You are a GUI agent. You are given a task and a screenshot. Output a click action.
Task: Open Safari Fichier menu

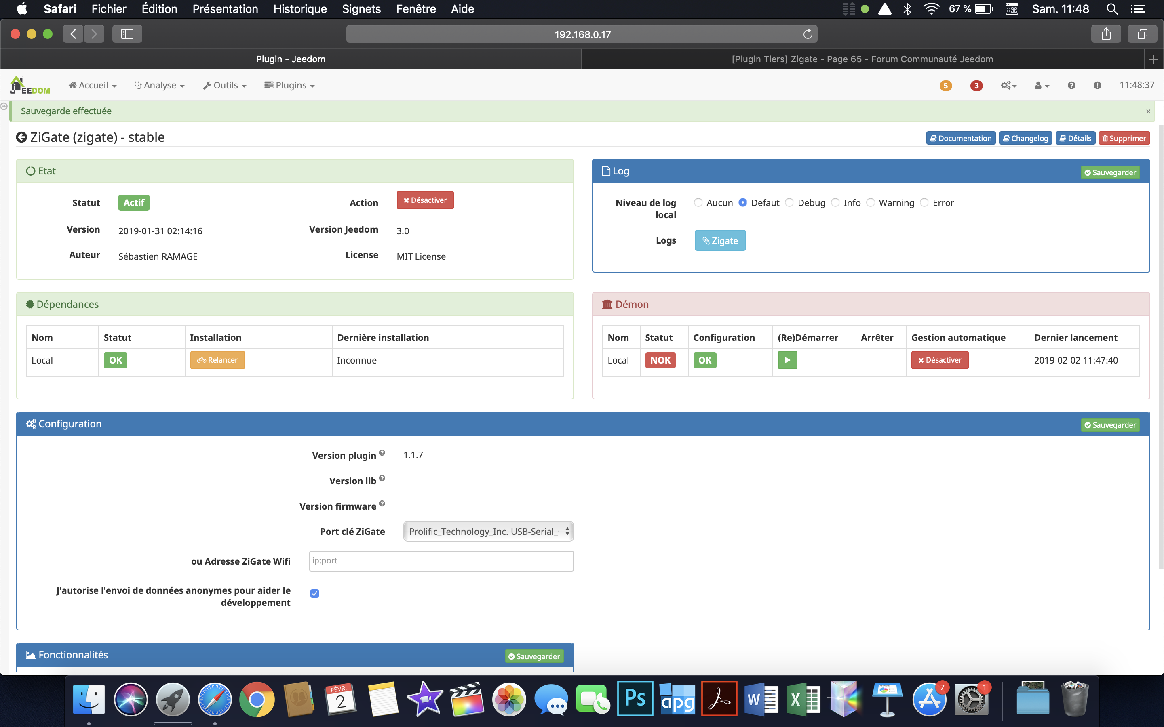pyautogui.click(x=109, y=8)
